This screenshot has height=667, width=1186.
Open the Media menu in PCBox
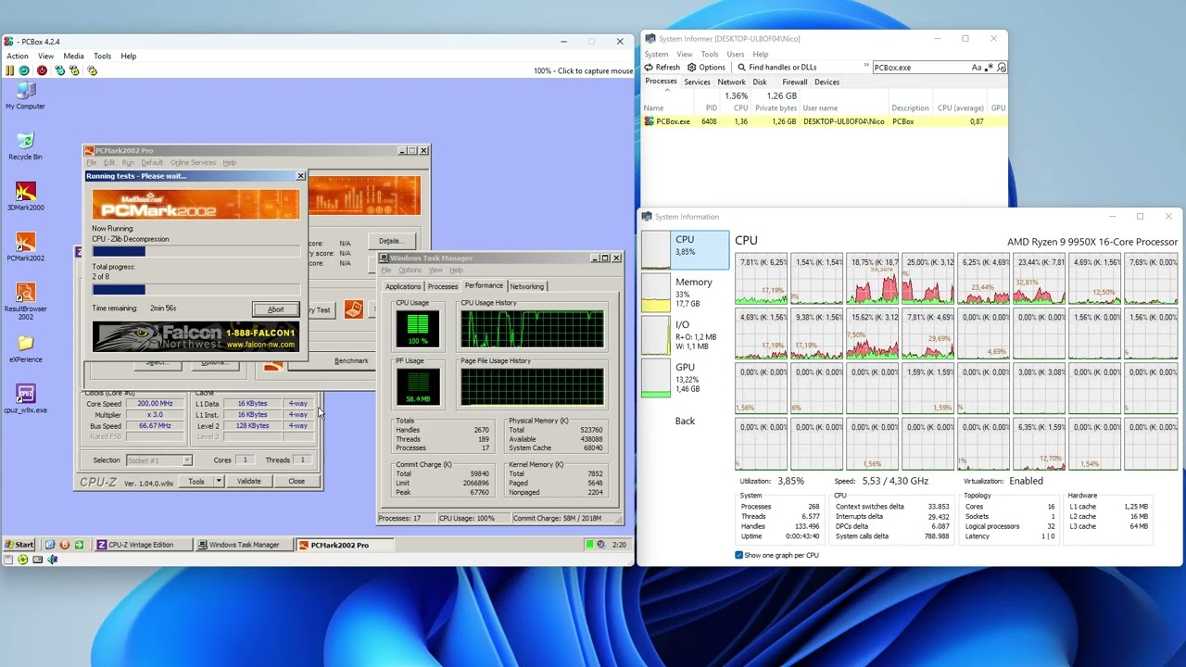pyautogui.click(x=73, y=56)
